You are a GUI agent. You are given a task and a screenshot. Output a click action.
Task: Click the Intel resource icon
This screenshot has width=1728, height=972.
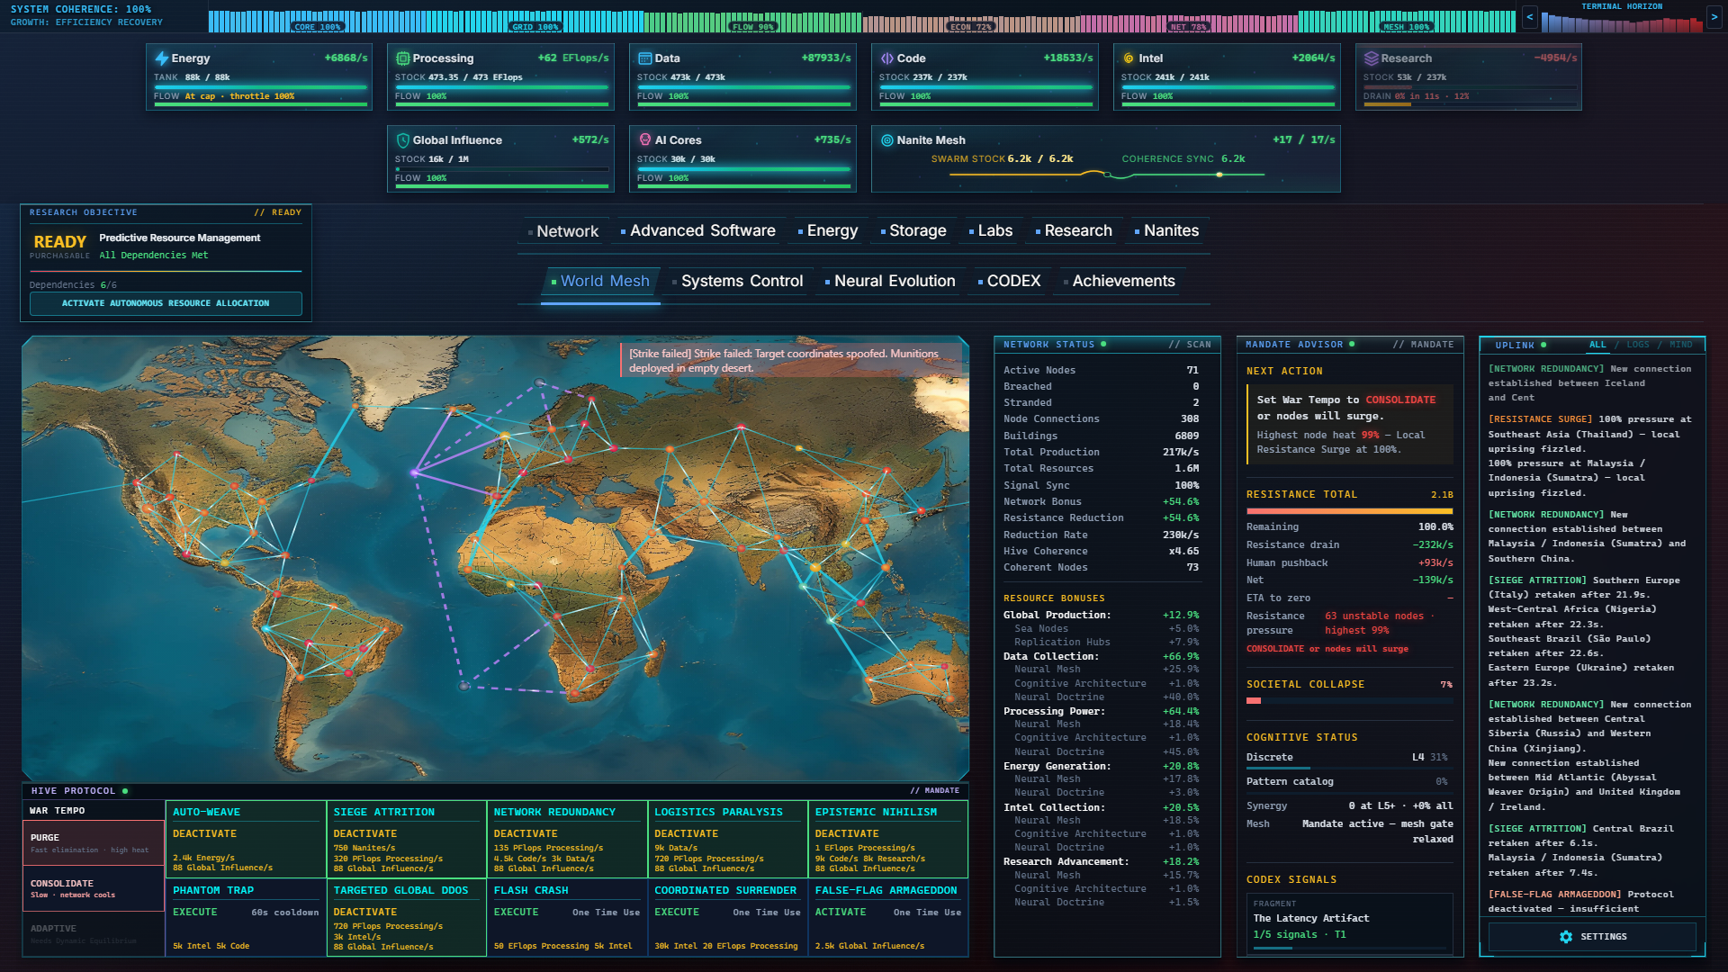point(1129,58)
